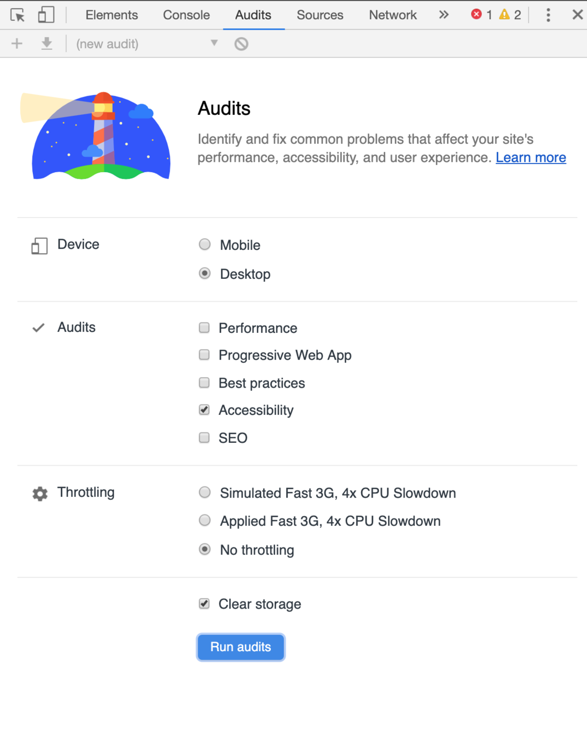The height and width of the screenshot is (738, 587).
Task: Switch to the Sources tab
Action: tap(320, 15)
